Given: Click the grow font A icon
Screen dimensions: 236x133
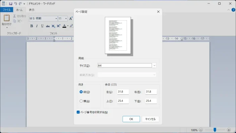Looking at the screenshot, I should (x=71, y=18).
